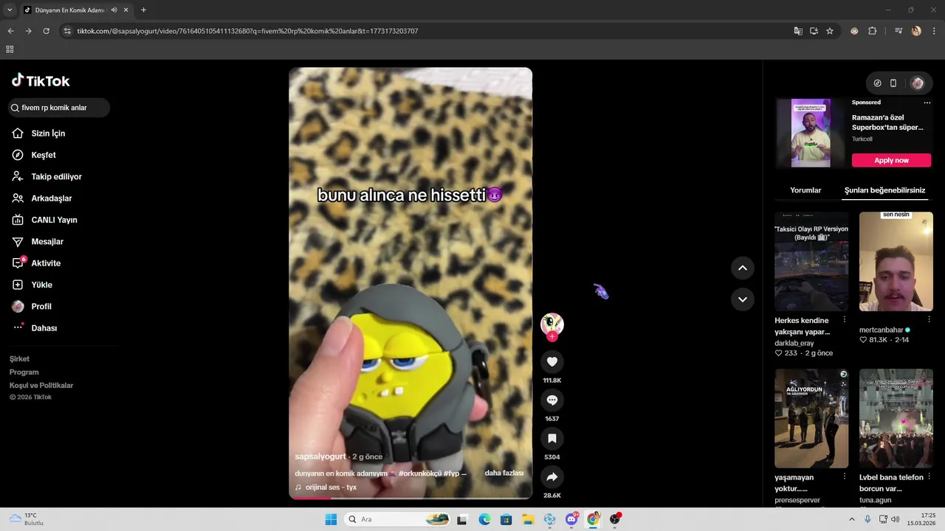Open Yükle upload page
The width and height of the screenshot is (945, 531).
coord(41,285)
